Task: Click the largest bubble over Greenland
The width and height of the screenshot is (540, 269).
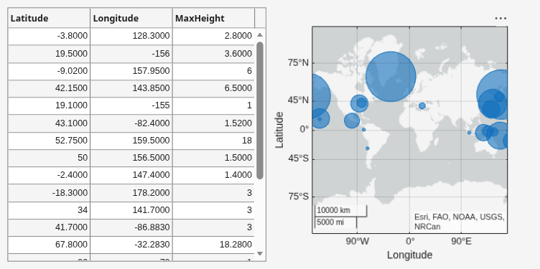Action: click(x=391, y=76)
